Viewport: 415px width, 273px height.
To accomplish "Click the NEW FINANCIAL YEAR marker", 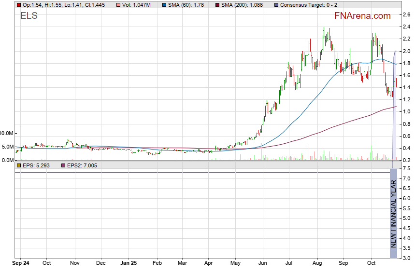I will (393, 213).
